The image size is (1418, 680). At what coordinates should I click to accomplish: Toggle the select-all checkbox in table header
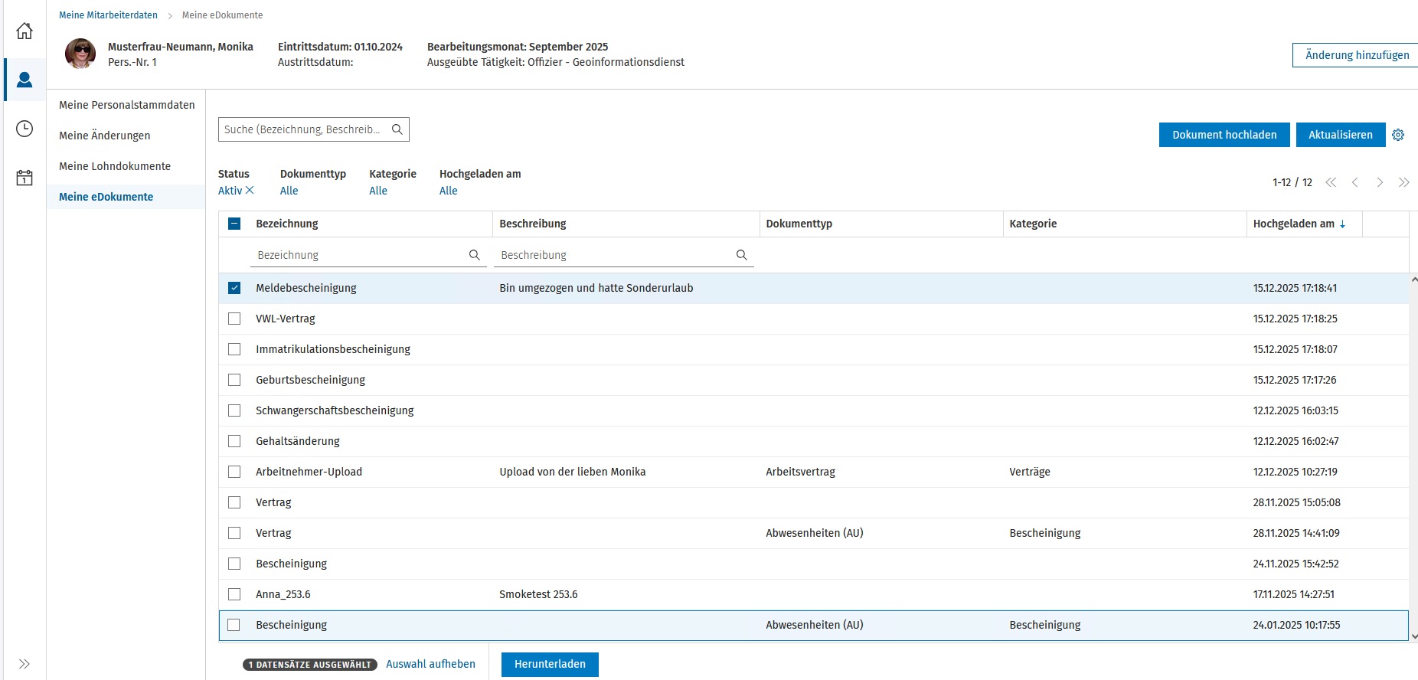[x=234, y=224]
